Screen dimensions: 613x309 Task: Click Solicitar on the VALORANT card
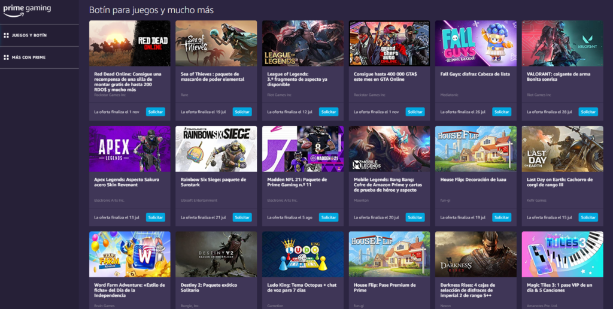click(588, 112)
